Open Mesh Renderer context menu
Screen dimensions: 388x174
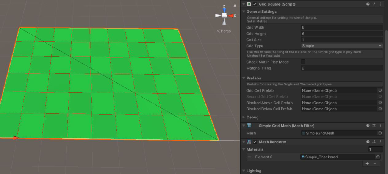click(380, 142)
